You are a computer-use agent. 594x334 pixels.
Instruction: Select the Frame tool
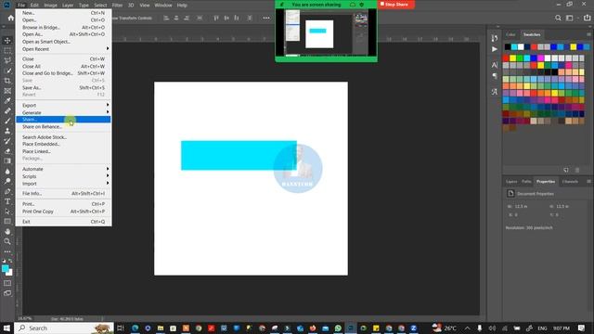coord(7,91)
